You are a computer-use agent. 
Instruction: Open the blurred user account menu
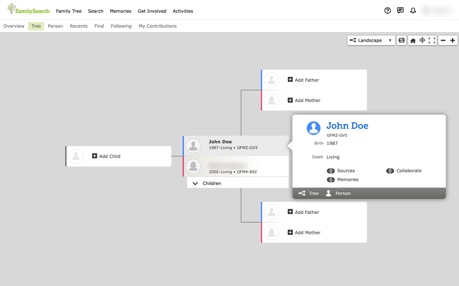point(437,10)
